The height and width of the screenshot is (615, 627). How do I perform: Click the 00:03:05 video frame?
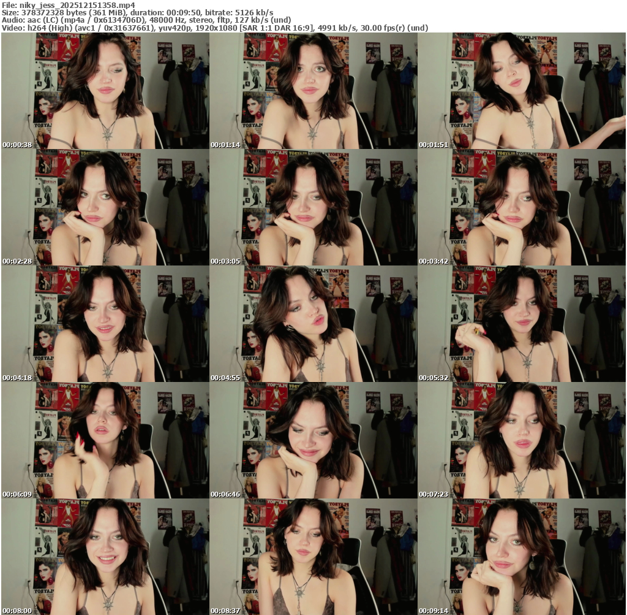[313, 207]
